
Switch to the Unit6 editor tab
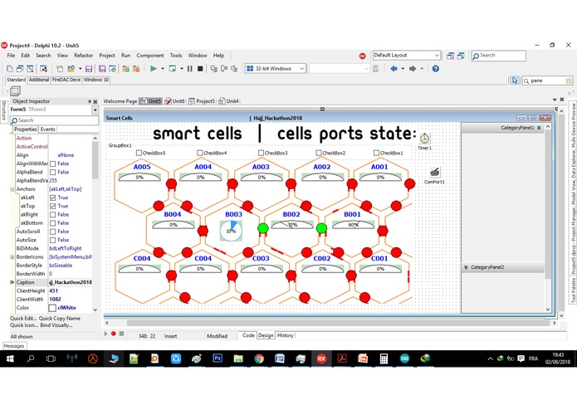point(175,101)
